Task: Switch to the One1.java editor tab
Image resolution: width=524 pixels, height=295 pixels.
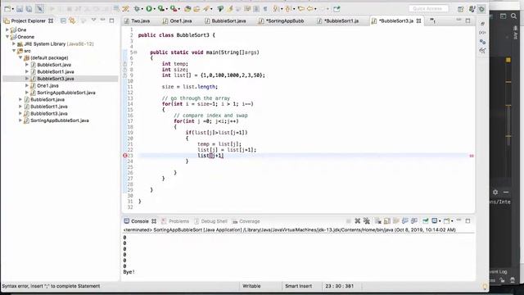Action: tap(181, 20)
